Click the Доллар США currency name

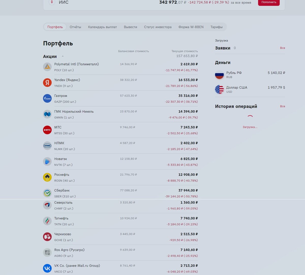[237, 87]
